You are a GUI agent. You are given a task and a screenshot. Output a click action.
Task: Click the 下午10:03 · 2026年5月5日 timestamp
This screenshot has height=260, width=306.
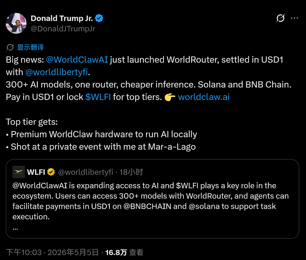pos(52,252)
